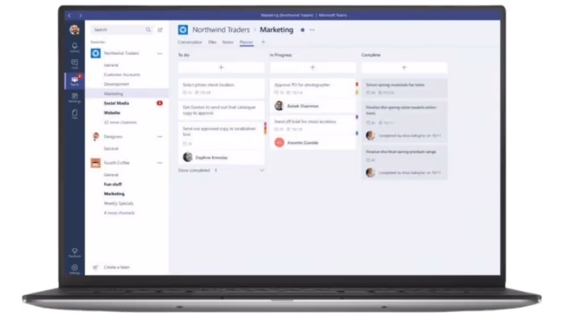Click Northwind Traders team icon in list
This screenshot has height=327, width=581.
[x=95, y=53]
